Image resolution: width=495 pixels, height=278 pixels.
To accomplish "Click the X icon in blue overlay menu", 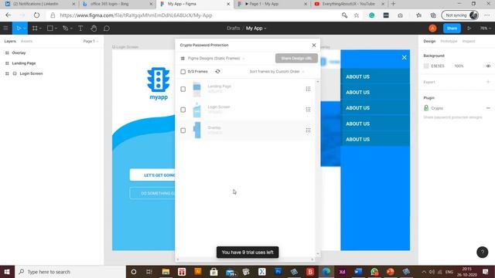I will 405,57.
